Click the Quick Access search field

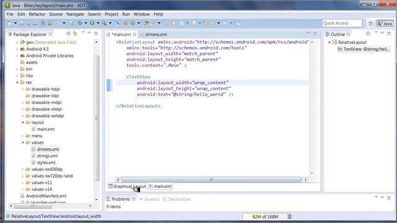pos(342,24)
